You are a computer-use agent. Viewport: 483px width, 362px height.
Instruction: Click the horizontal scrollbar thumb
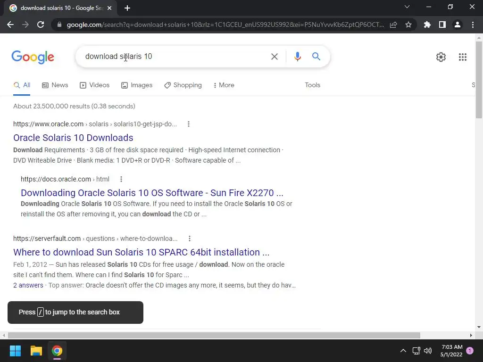(214, 335)
